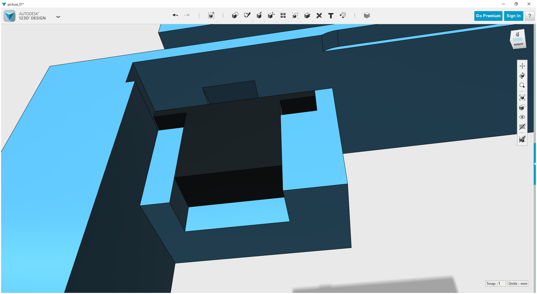Click the Units mm field in status bar
Screen dimensions: 537x294
coord(517,283)
